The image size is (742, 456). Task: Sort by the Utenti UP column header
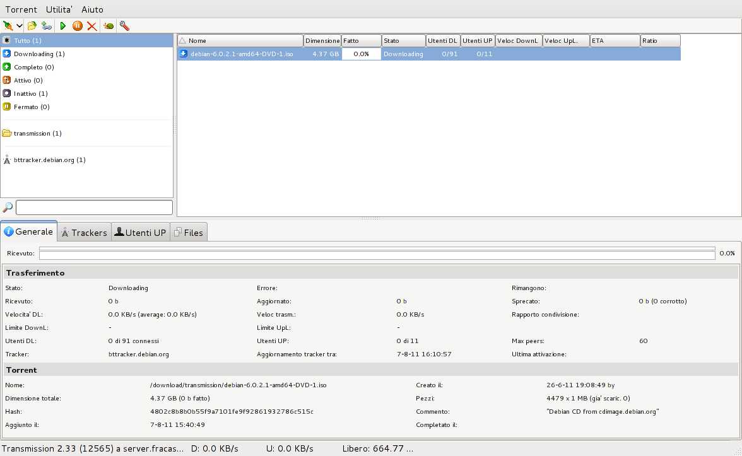click(478, 40)
